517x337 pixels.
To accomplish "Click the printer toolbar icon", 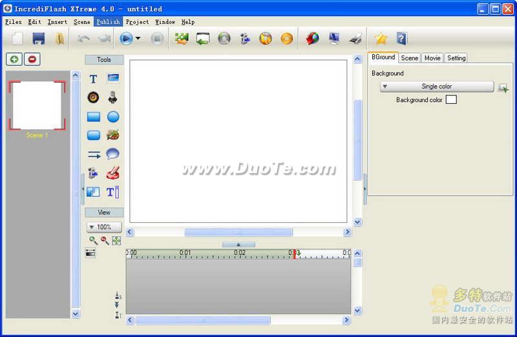I will tap(355, 39).
